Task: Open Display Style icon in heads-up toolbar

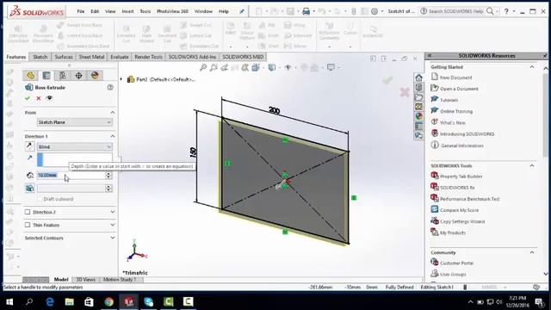Action: [272, 67]
